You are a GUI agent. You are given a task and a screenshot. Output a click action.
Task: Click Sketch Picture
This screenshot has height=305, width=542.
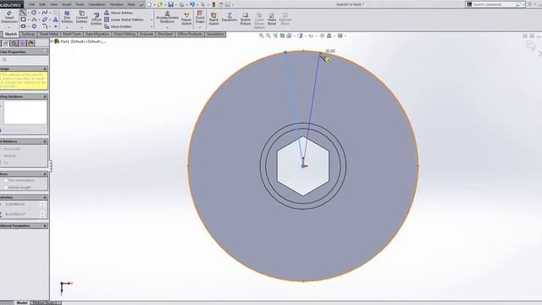point(246,19)
